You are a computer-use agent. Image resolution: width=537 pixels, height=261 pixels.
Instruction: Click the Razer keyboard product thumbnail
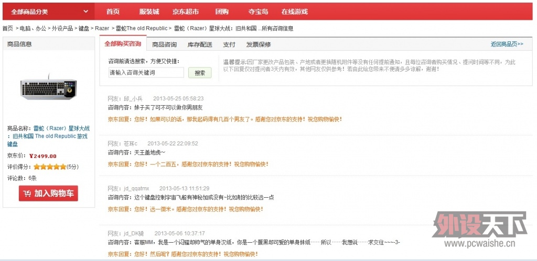point(48,87)
